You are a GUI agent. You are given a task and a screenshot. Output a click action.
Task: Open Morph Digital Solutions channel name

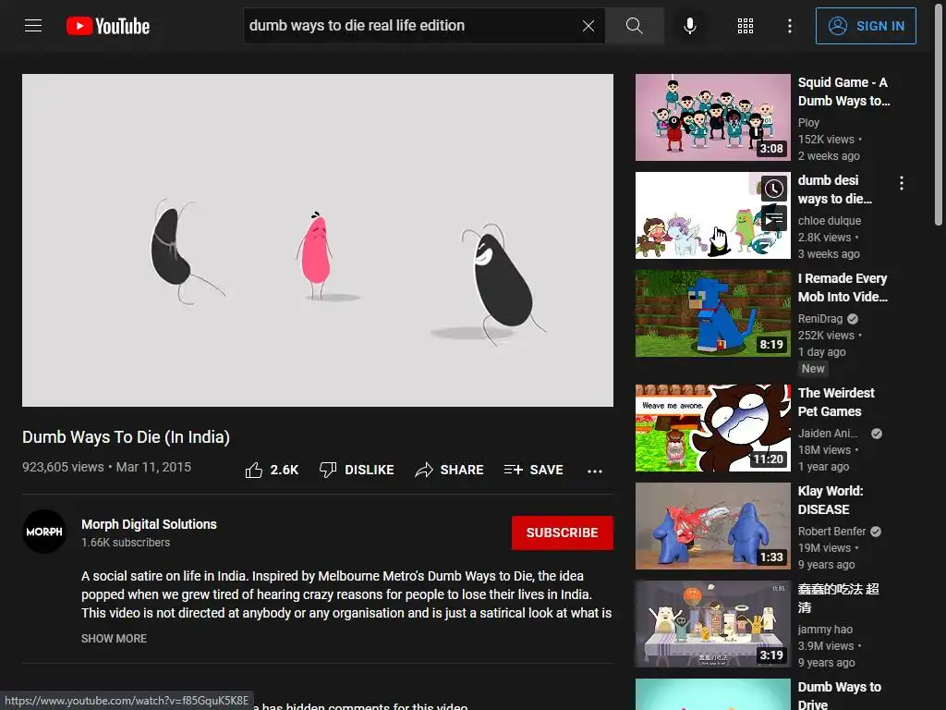[x=149, y=524]
